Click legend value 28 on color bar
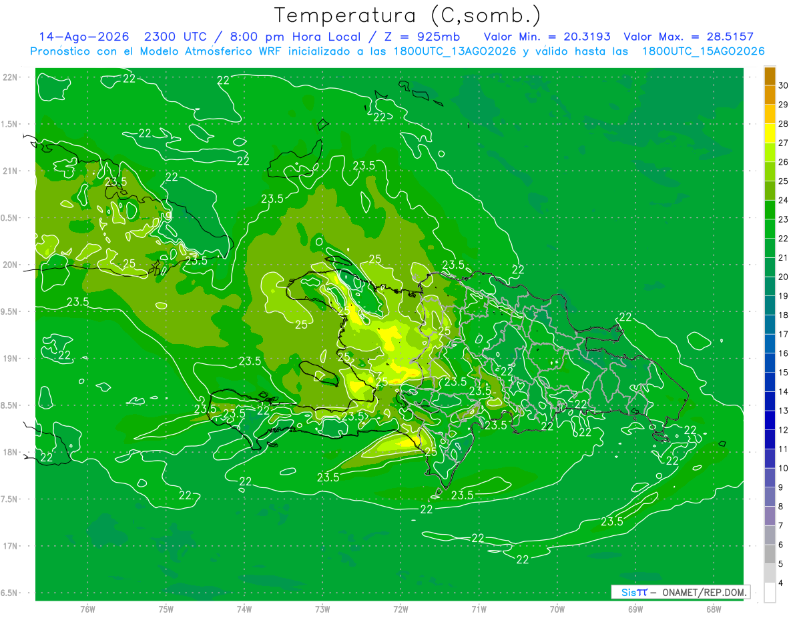 784,123
